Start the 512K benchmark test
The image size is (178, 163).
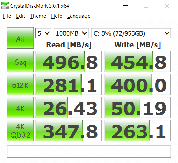click(x=20, y=84)
